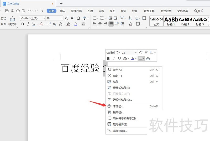Clear formatting with eraser icon
Viewport: 210px width, 141px height.
click(x=78, y=18)
